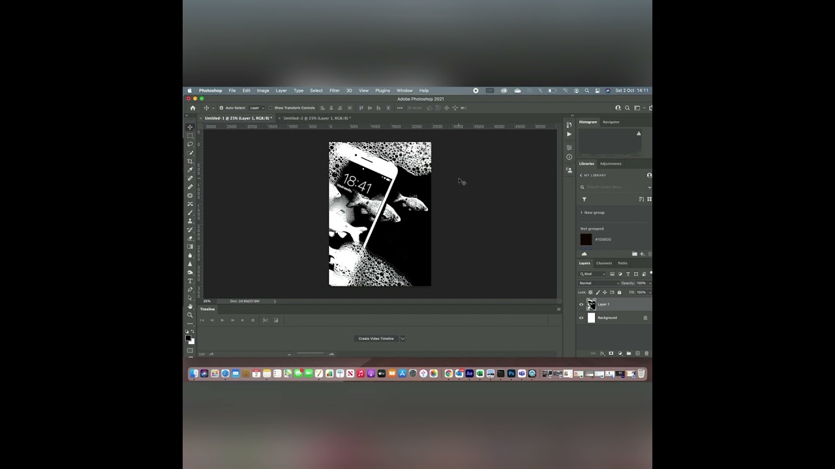Toggle Lock position icon in Layers panel
The image size is (835, 469).
[605, 292]
